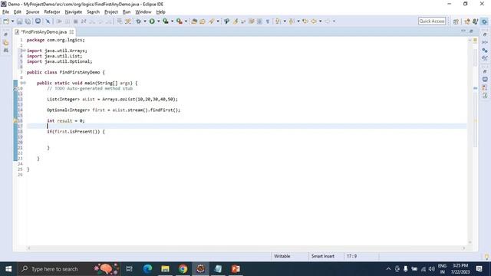491x276 pixels.
Task: Open the Project menu
Action: (110, 12)
